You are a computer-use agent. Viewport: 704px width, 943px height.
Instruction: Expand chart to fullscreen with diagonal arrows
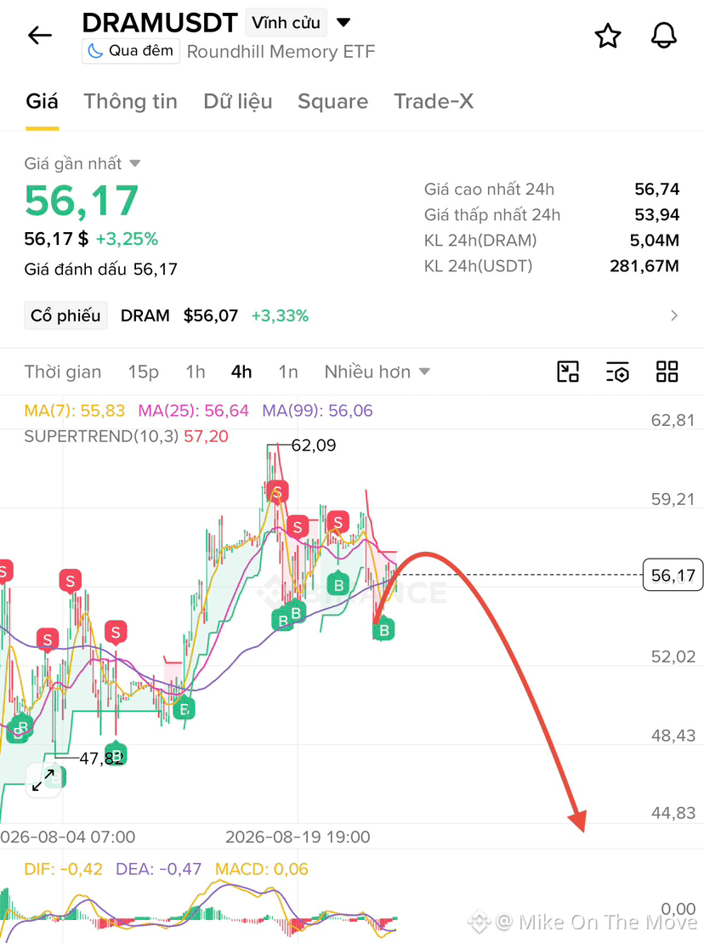(x=43, y=780)
